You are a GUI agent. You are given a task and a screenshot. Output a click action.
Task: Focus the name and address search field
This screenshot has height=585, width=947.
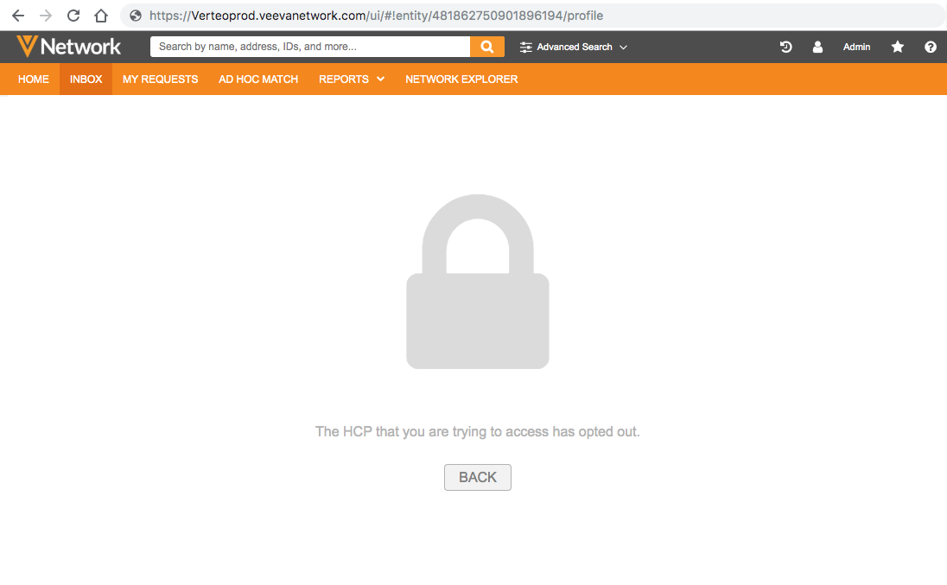[310, 47]
